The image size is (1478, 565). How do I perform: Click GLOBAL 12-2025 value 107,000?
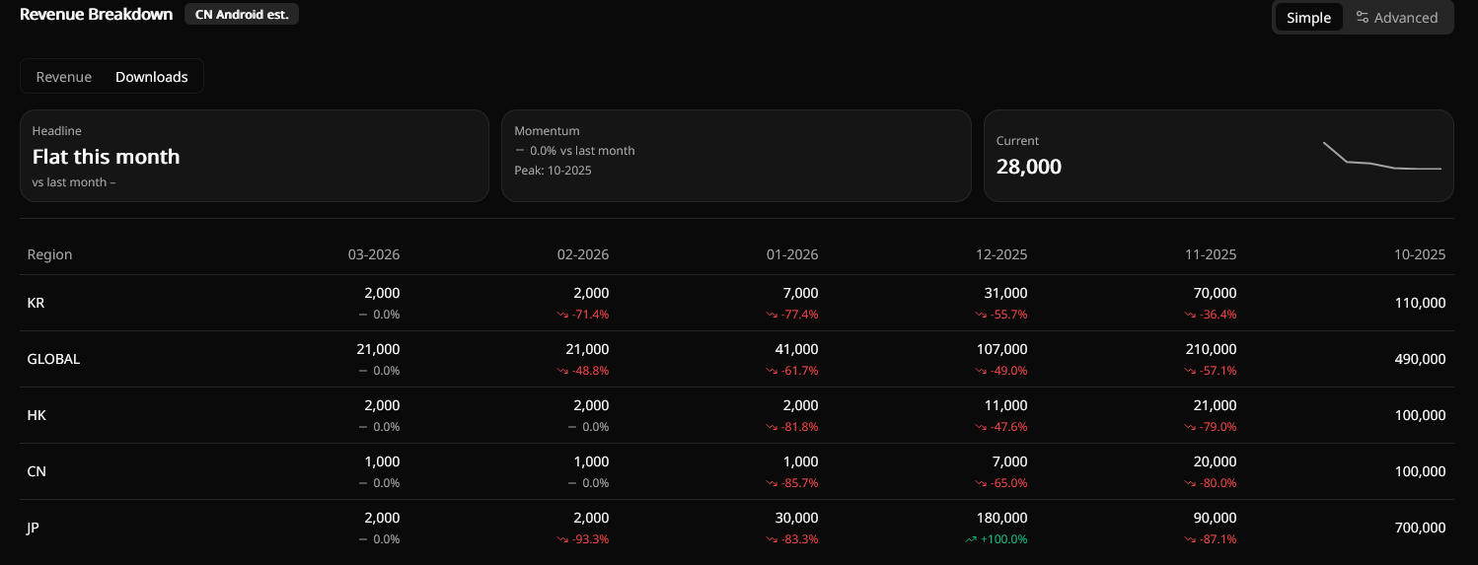(x=1001, y=349)
